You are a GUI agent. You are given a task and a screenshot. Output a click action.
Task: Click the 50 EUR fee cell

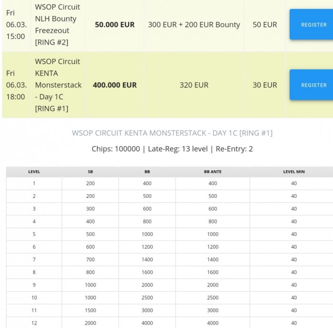click(265, 25)
